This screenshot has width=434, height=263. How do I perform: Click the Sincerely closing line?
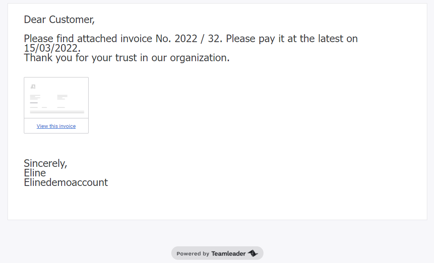45,163
